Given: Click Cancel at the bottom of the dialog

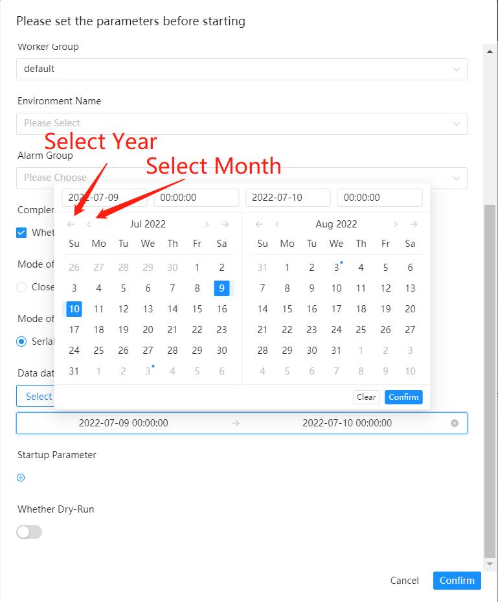Looking at the screenshot, I should (404, 581).
